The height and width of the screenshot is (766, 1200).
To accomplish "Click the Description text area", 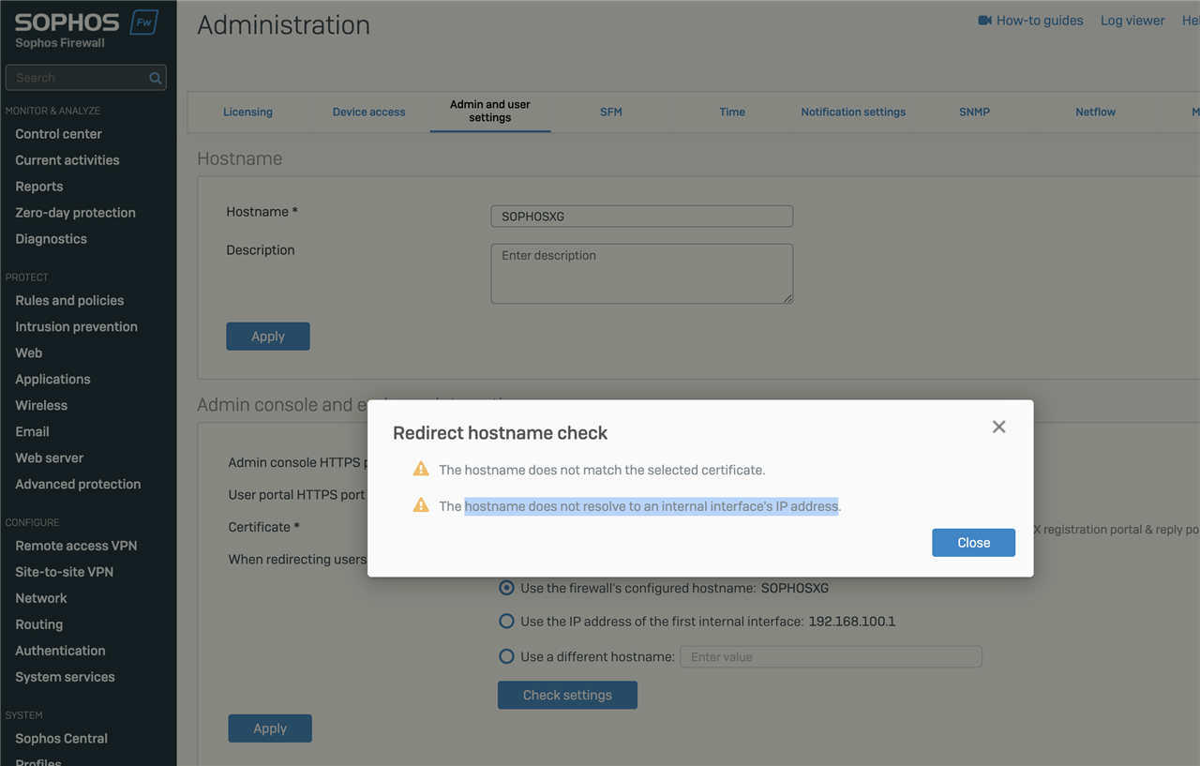I will [641, 274].
